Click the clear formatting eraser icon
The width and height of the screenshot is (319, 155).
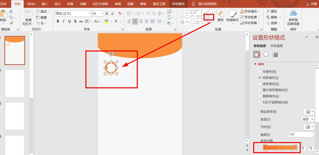[x=120, y=13]
